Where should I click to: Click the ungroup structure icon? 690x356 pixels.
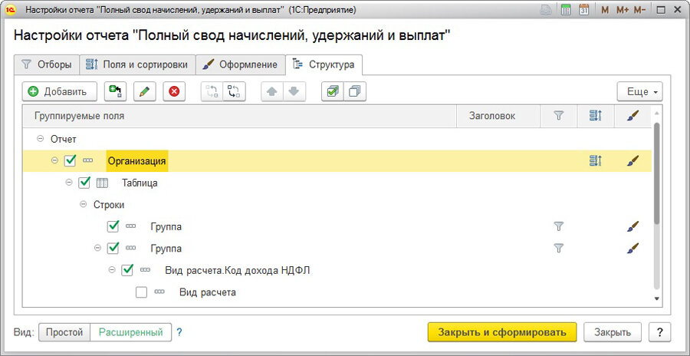pyautogui.click(x=212, y=91)
